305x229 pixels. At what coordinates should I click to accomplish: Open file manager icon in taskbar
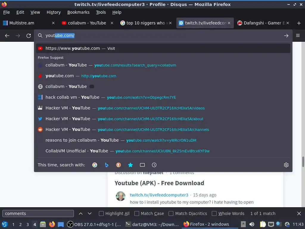pos(43,224)
